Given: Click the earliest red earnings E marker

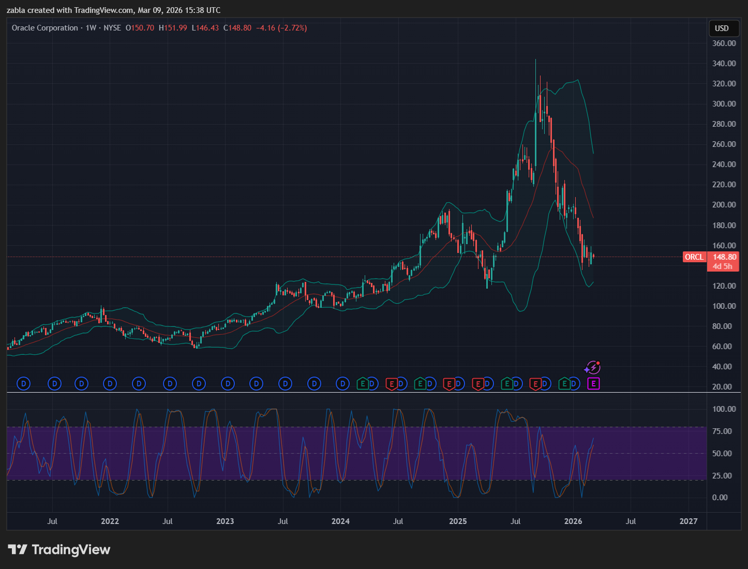Looking at the screenshot, I should coord(392,384).
